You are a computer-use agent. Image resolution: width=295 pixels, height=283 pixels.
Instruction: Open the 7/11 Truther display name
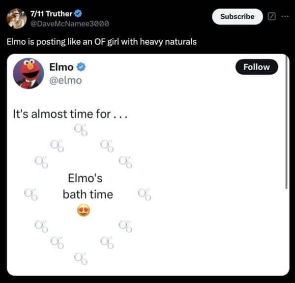pyautogui.click(x=51, y=13)
